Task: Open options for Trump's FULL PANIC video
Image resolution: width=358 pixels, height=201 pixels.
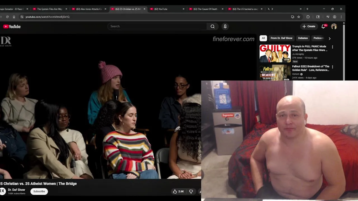Action: [x=333, y=47]
